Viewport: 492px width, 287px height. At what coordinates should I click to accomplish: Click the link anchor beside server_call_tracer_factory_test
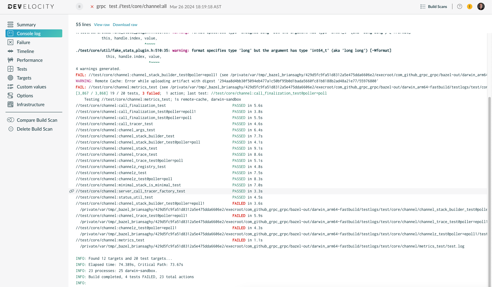pyautogui.click(x=71, y=191)
